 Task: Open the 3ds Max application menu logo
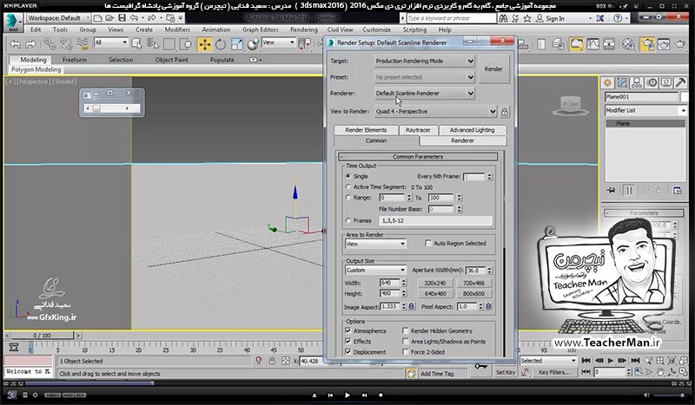12,22
